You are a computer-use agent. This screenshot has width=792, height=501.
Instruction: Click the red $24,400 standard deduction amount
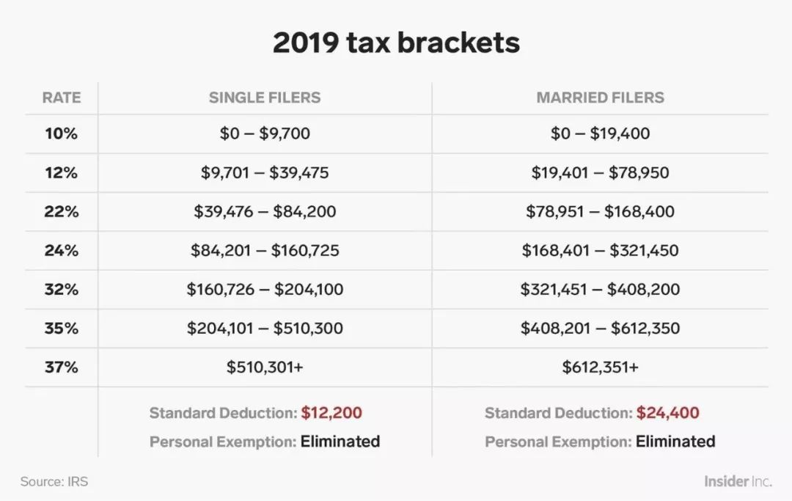667,413
